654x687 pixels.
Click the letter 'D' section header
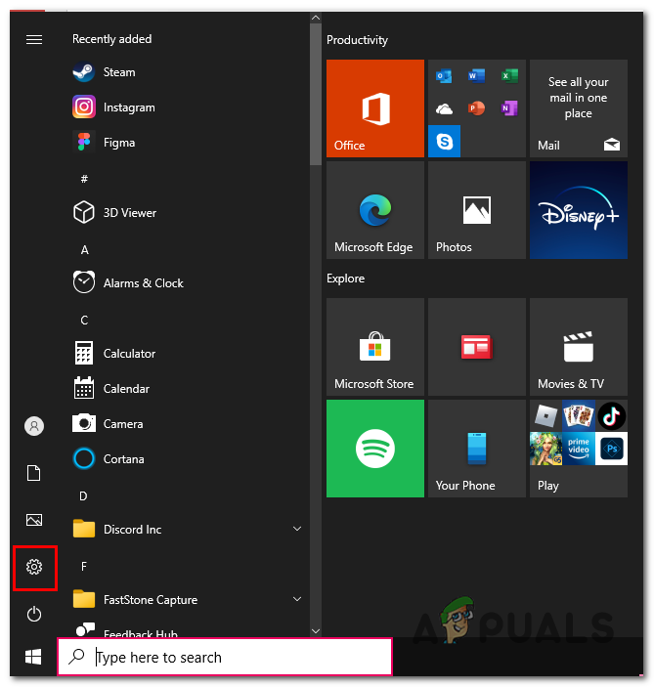tap(83, 496)
